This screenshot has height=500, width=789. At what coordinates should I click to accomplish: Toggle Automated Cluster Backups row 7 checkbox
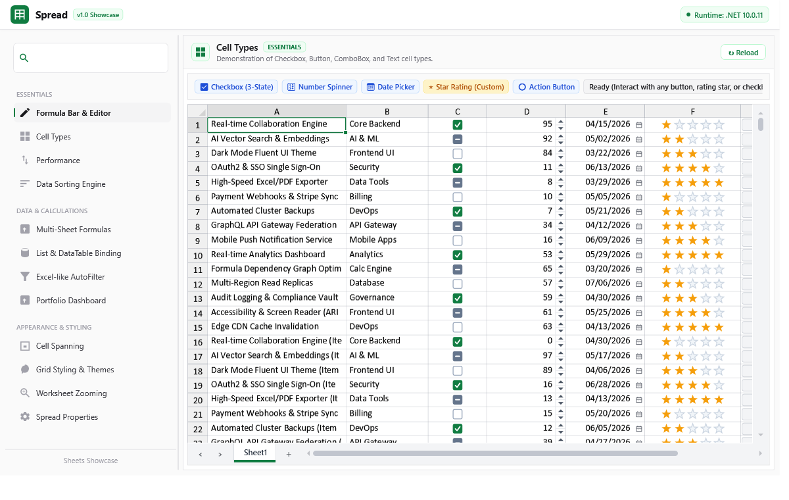(x=458, y=211)
